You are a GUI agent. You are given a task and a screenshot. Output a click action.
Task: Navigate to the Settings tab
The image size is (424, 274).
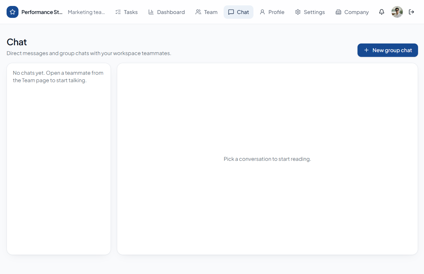[310, 12]
